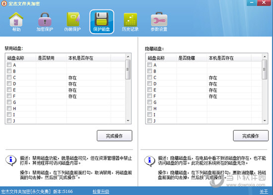This screenshot has height=195, width=273.
Task: Open the 伪装保护 green book icon
Action: click(x=72, y=22)
